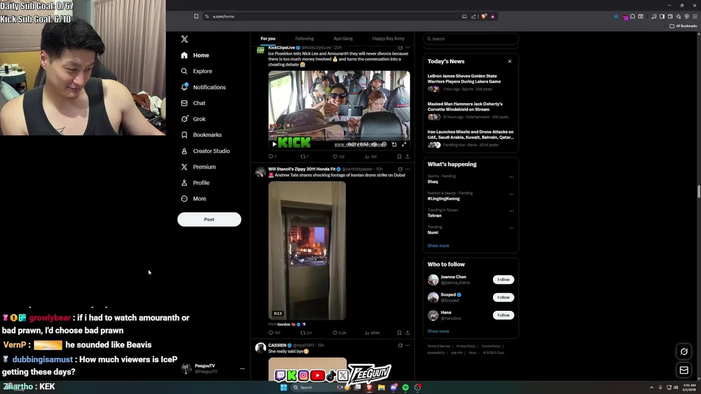701x394 pixels.
Task: Open Bookmarks in sidebar
Action: pos(201,135)
